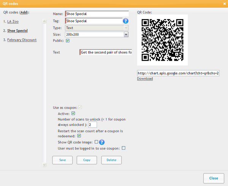Image resolution: width=228 pixels, height=186 pixels.
Task: Open the February Discount QR code
Action: (x=22, y=40)
